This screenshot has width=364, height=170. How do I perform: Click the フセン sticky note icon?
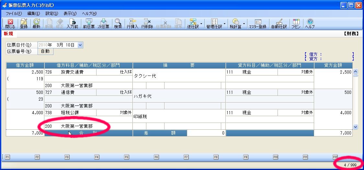coord(296,24)
